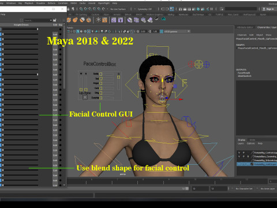Click the Lip-Sync square control button
The image size is (277, 208).
(x=85, y=98)
